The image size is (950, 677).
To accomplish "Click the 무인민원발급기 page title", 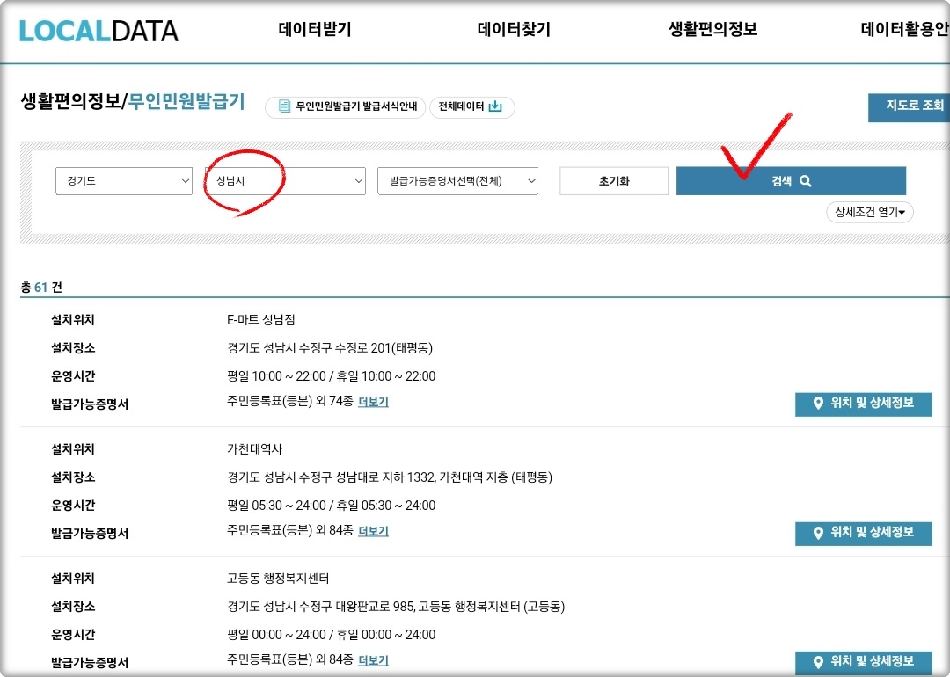I will pos(186,101).
